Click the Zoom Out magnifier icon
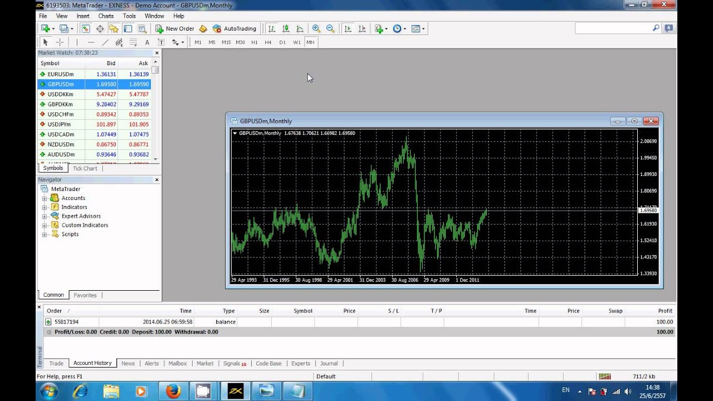The image size is (713, 401). click(x=330, y=28)
